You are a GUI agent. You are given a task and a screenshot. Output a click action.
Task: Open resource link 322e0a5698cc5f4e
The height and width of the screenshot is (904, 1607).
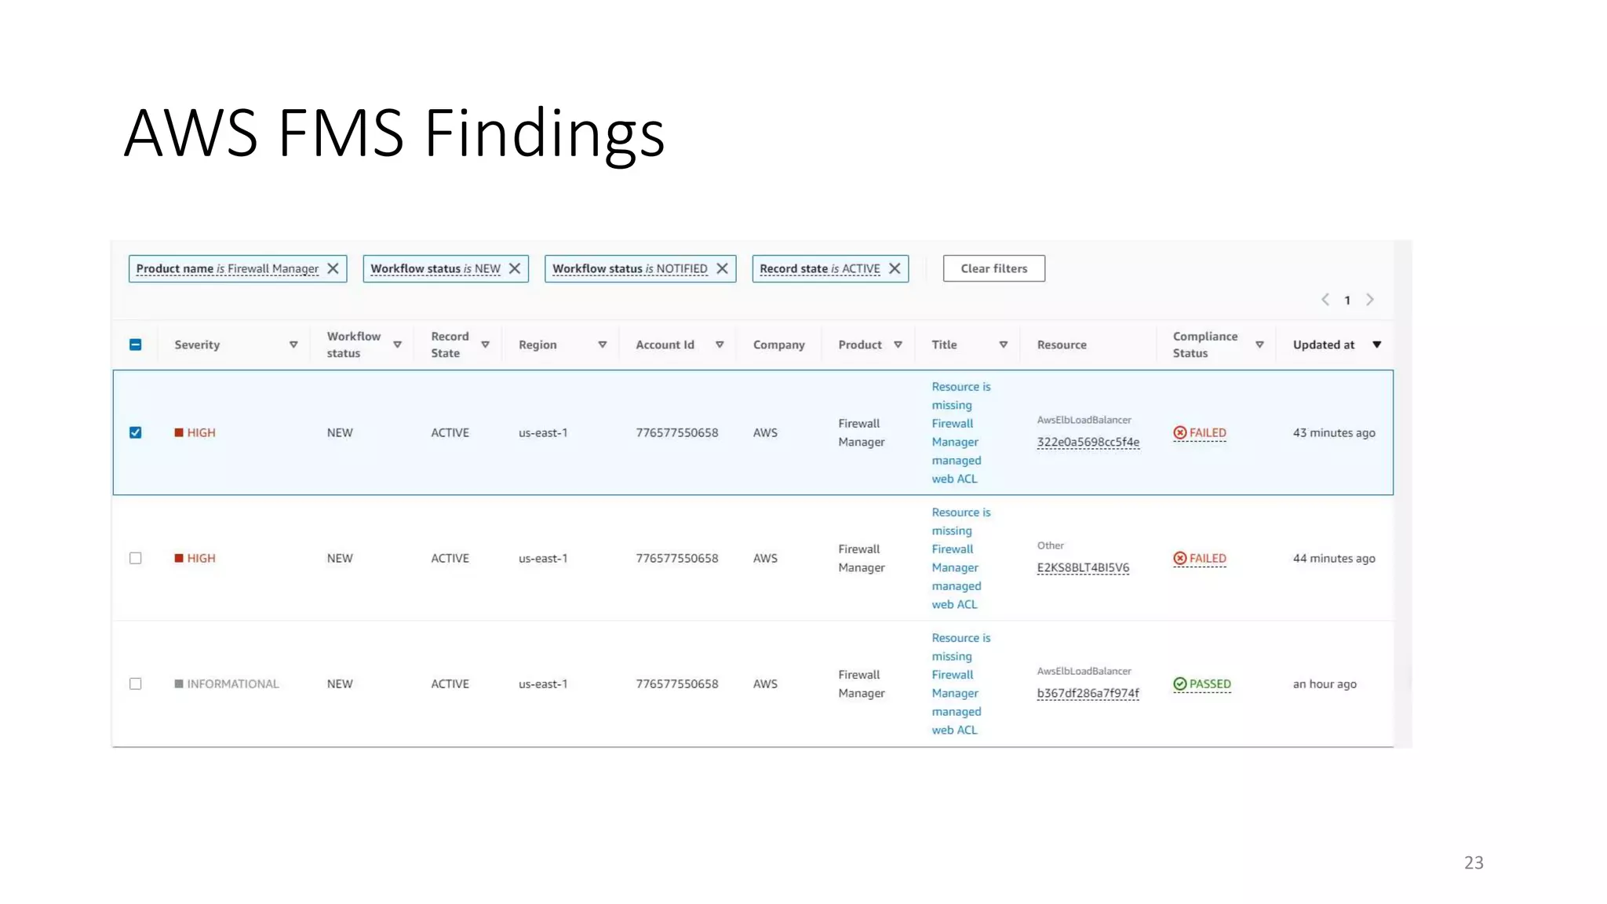(x=1088, y=442)
